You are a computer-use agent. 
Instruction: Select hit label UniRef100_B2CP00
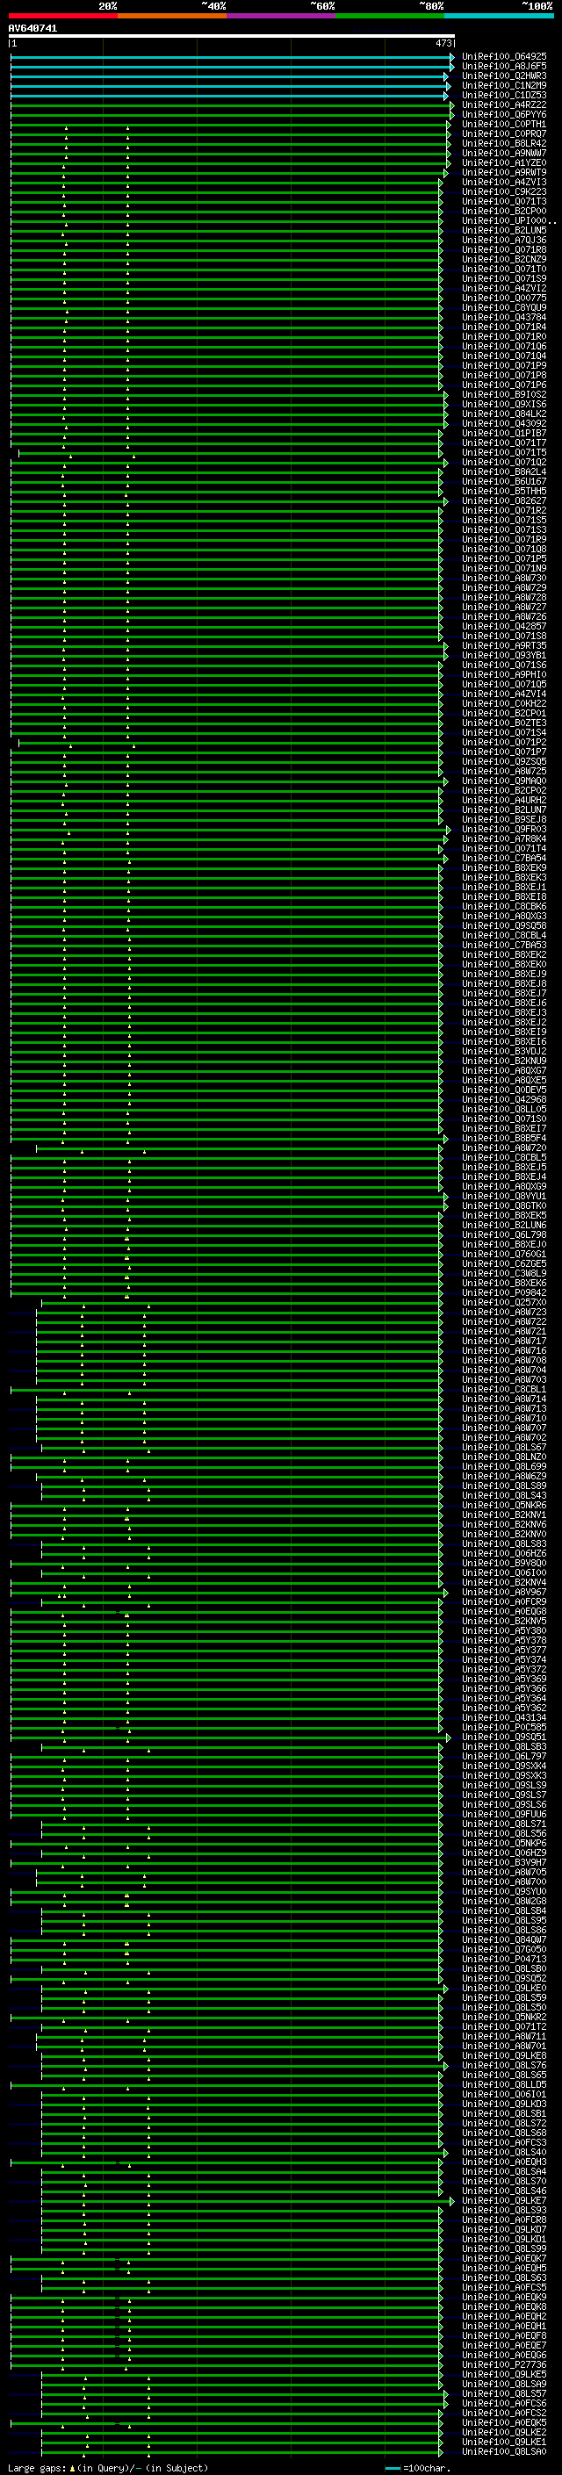point(504,212)
